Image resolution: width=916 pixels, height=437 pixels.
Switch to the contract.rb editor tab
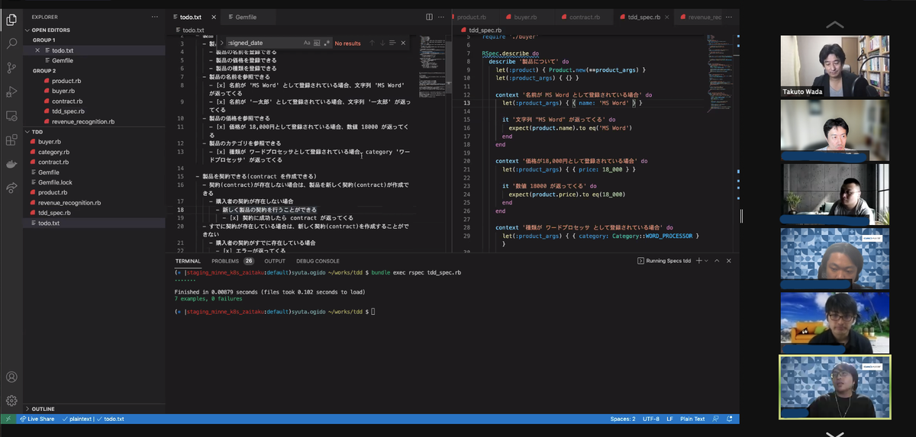tap(585, 17)
